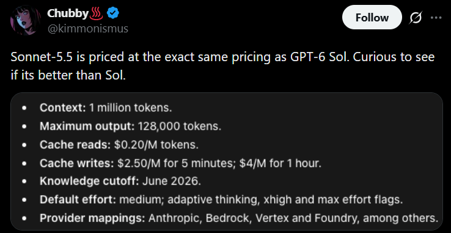This screenshot has height=233, width=451.
Task: Click the line 'if its better than Sol.'
Action: 68,75
